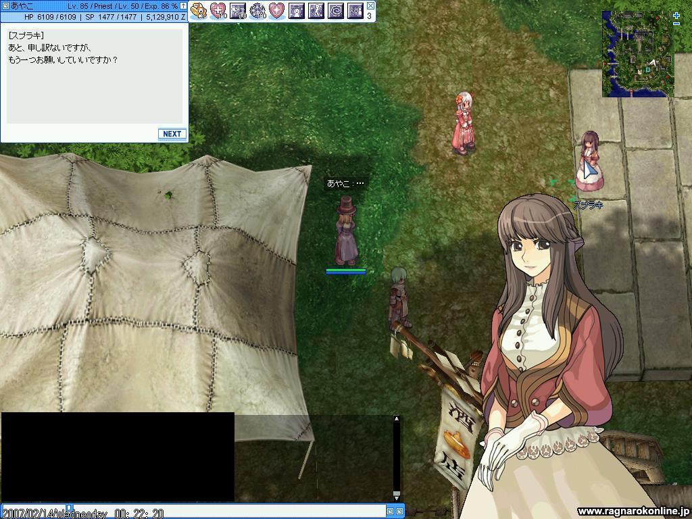Image resolution: width=692 pixels, height=519 pixels.
Task: Activate the pink sparkle heart skill hotkey
Action: tap(276, 11)
